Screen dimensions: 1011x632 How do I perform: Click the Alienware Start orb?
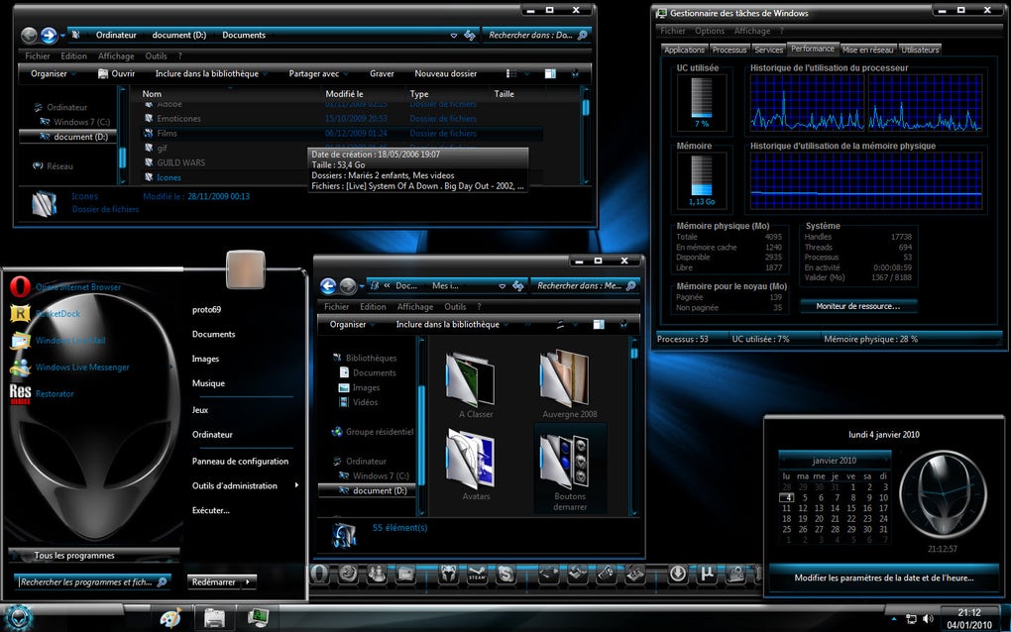pos(18,618)
